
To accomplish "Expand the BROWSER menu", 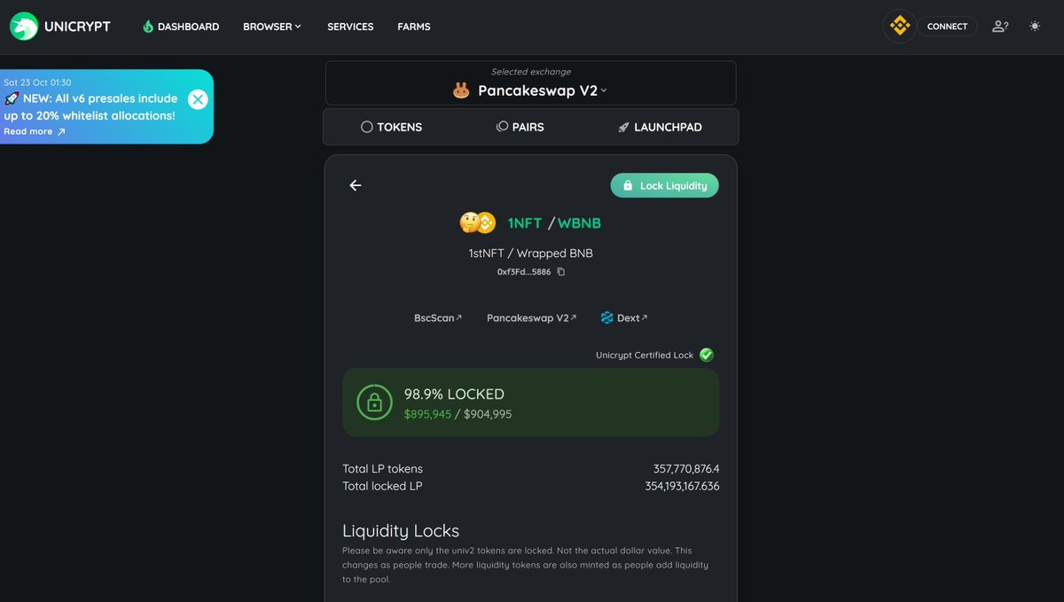I will [x=271, y=26].
